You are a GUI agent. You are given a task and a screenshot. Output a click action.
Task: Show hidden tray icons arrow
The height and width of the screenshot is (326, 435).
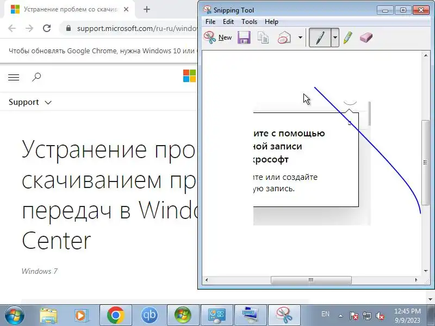pos(340,316)
